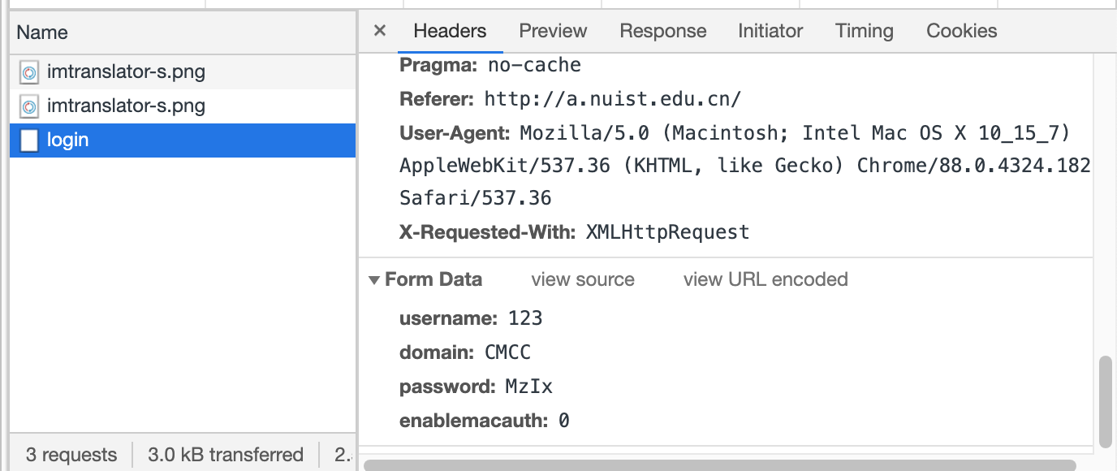Click the Pragma no-cache value

(534, 65)
